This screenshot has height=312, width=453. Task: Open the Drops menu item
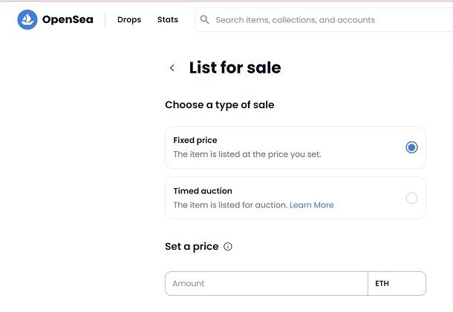(129, 19)
